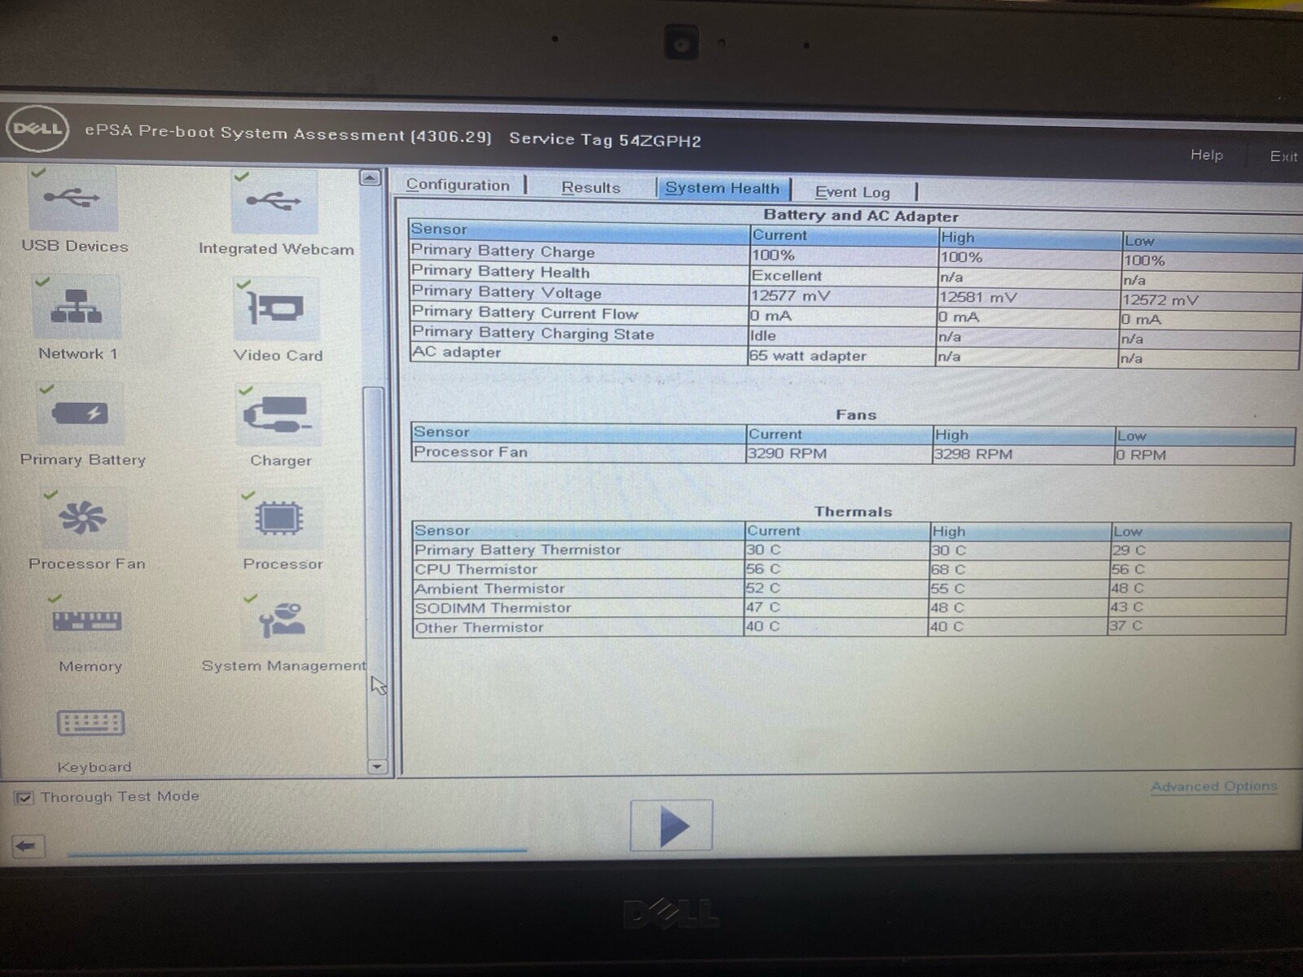Image resolution: width=1303 pixels, height=977 pixels.
Task: Click Exit in the header
Action: tap(1283, 156)
